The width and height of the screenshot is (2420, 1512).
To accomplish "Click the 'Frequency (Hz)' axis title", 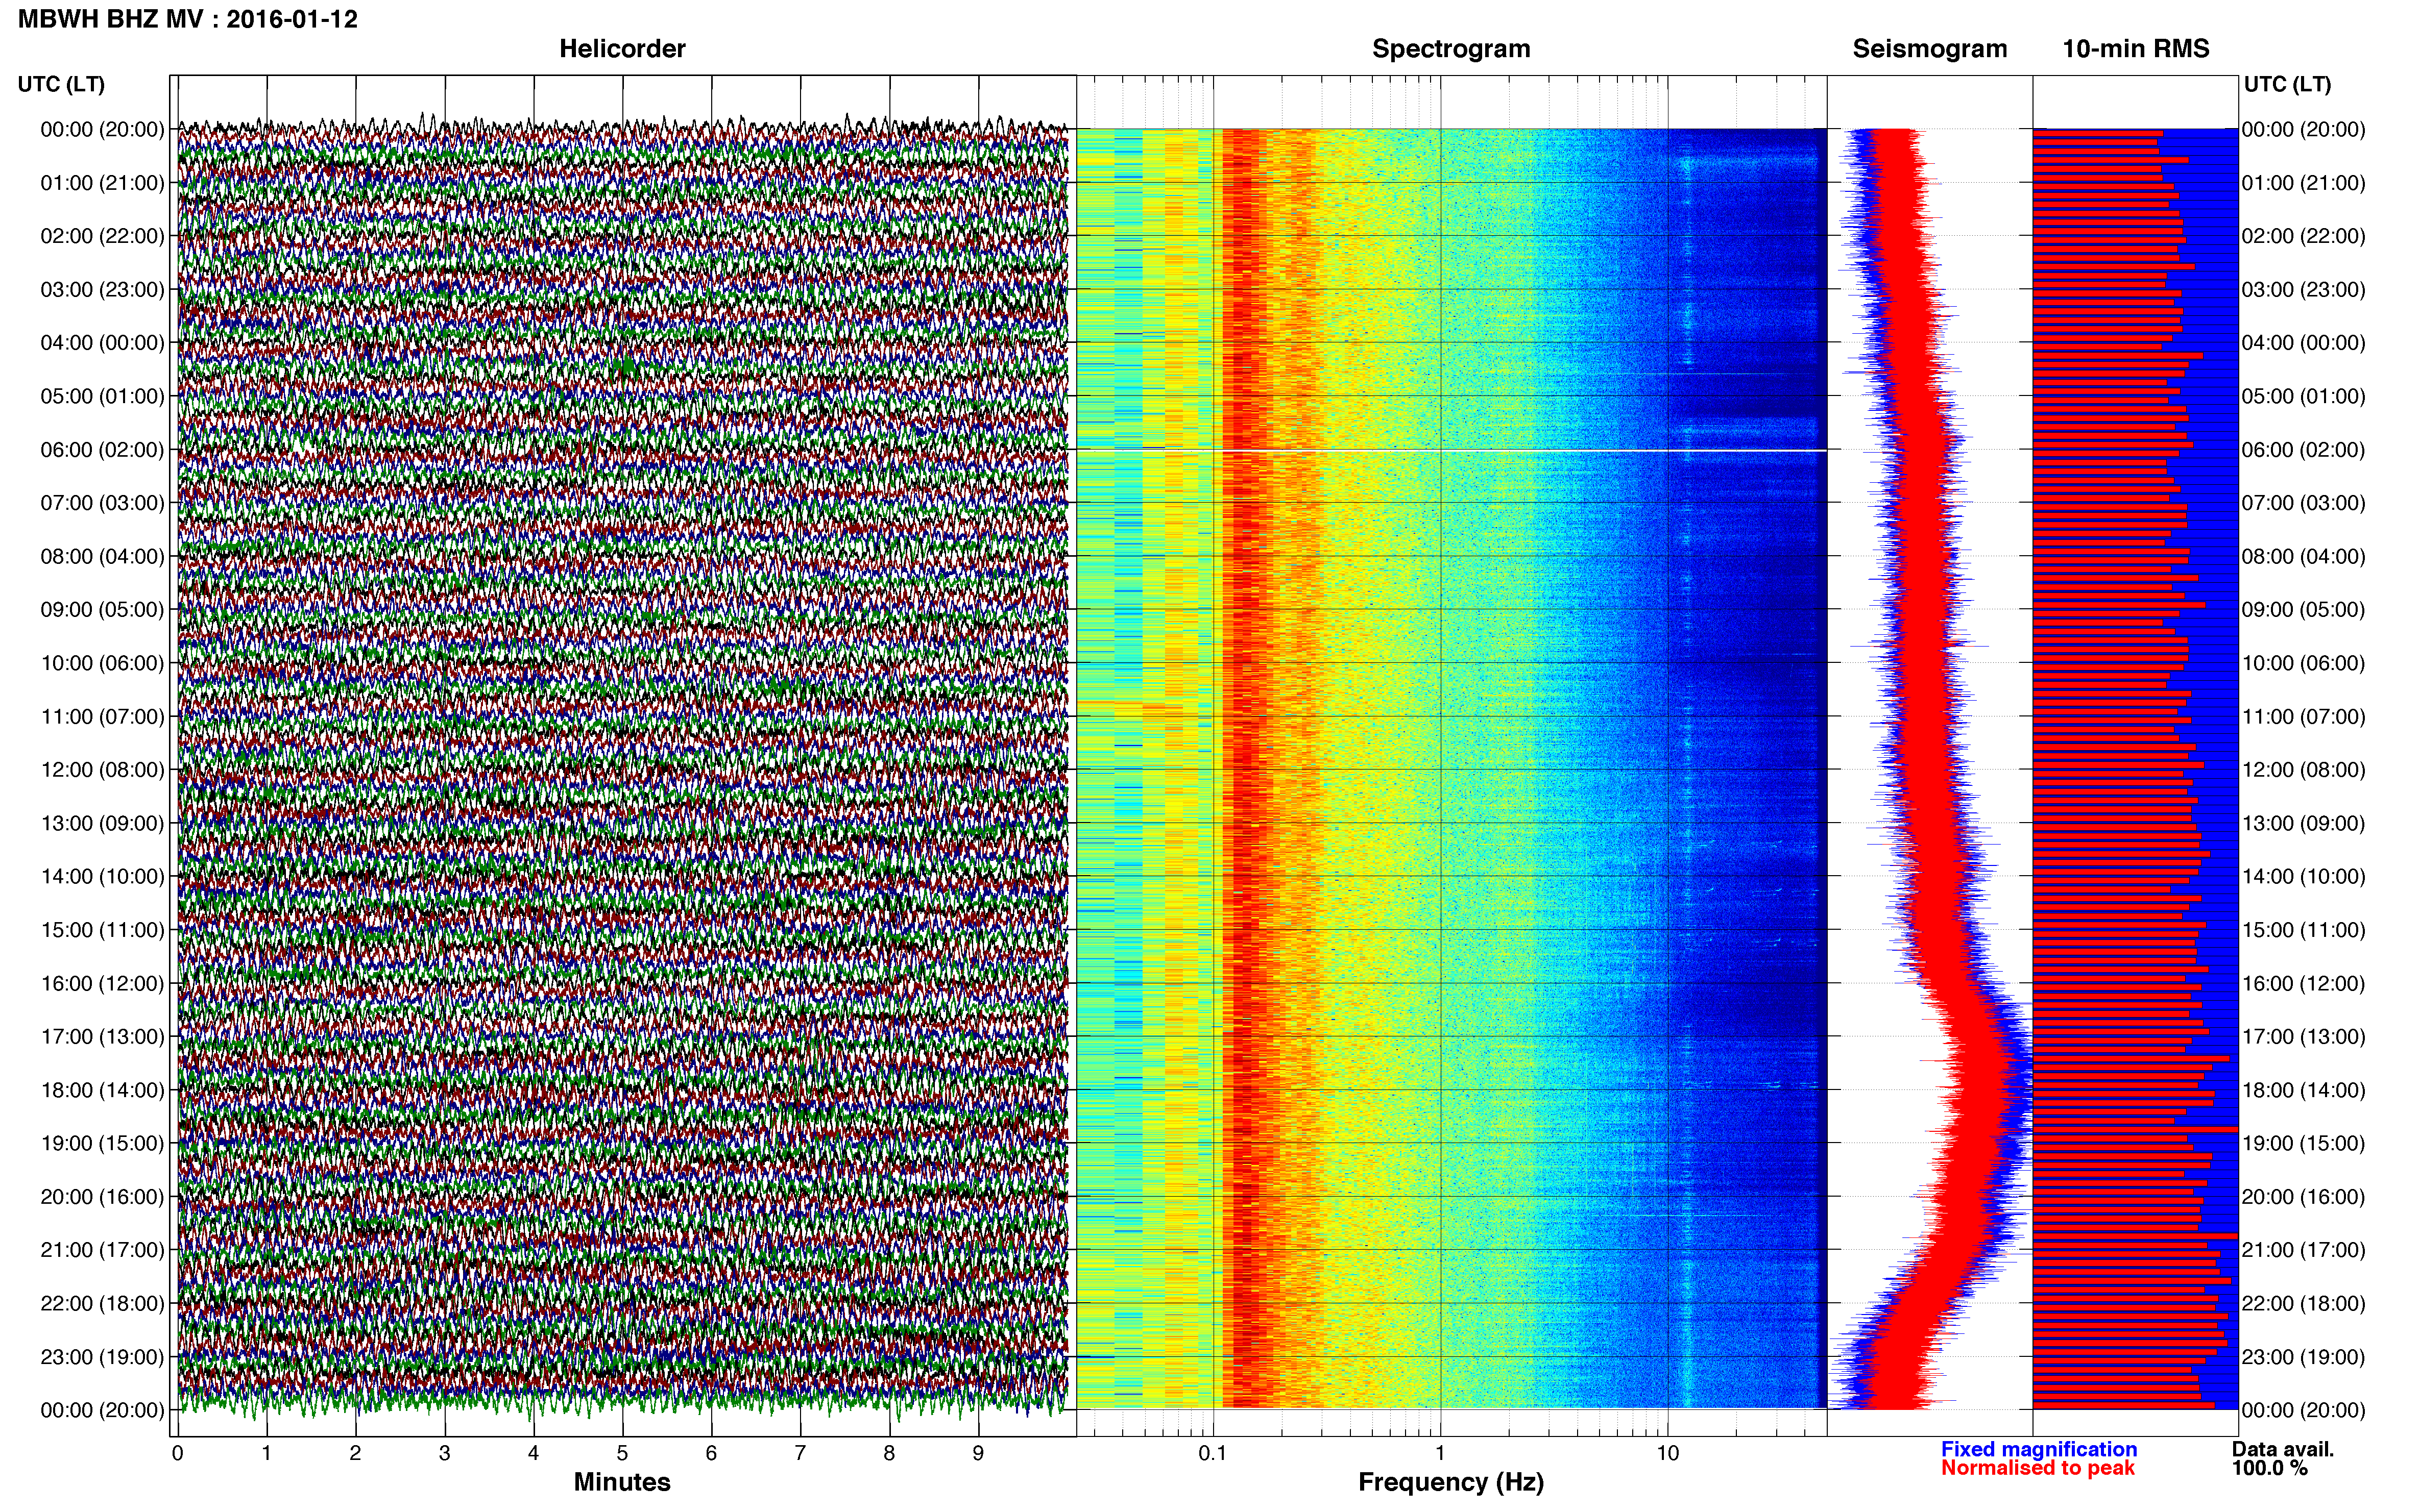I will (1450, 1482).
